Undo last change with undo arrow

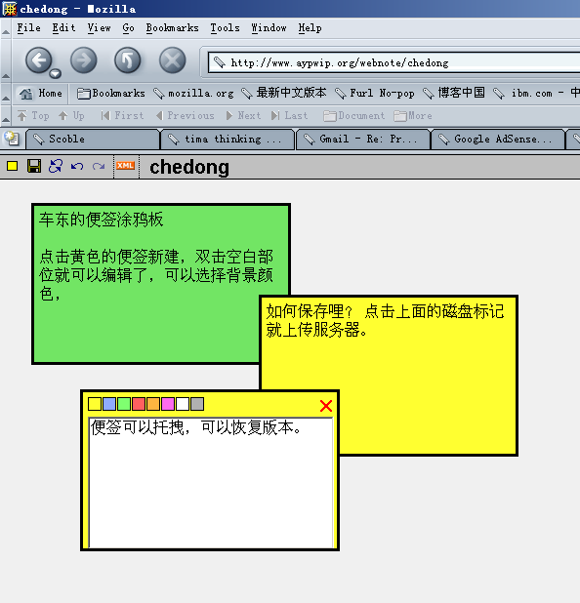(77, 166)
